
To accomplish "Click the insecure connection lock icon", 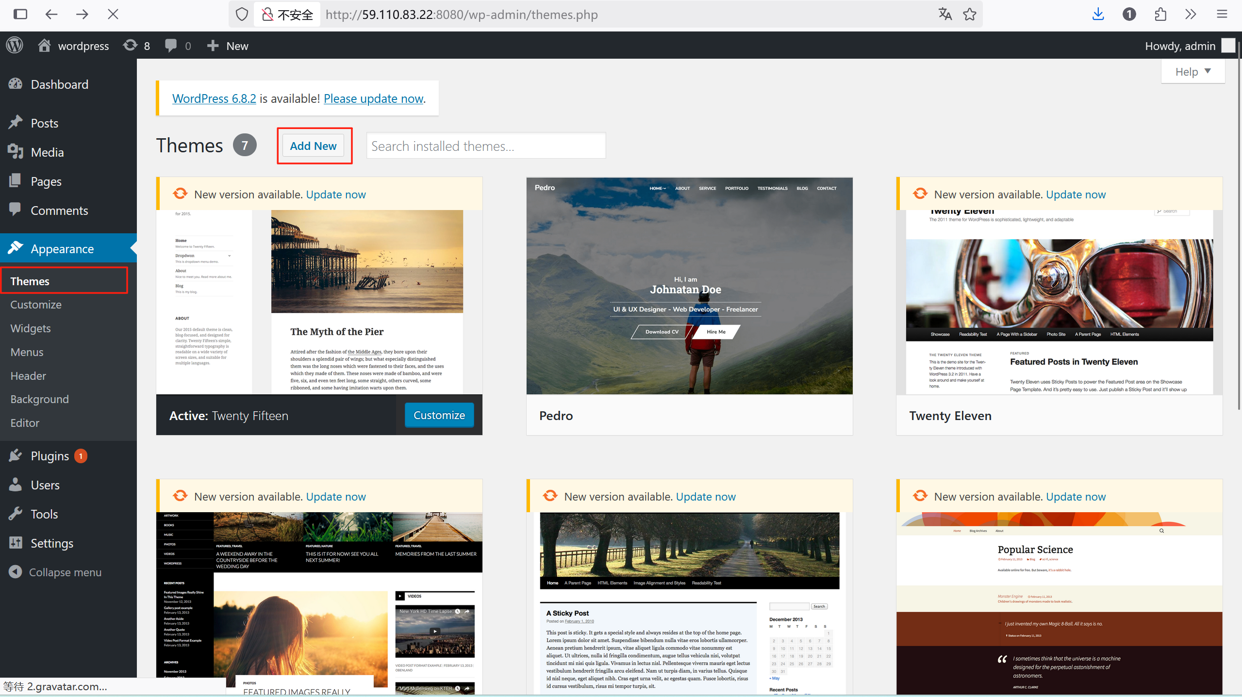I will coord(267,15).
